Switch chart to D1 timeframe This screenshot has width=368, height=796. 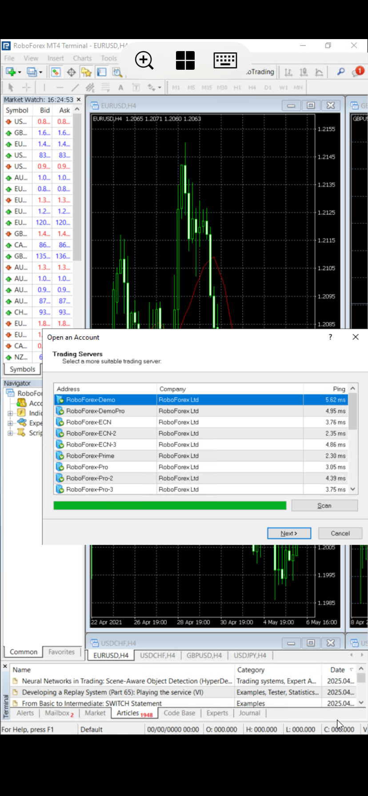click(x=268, y=88)
